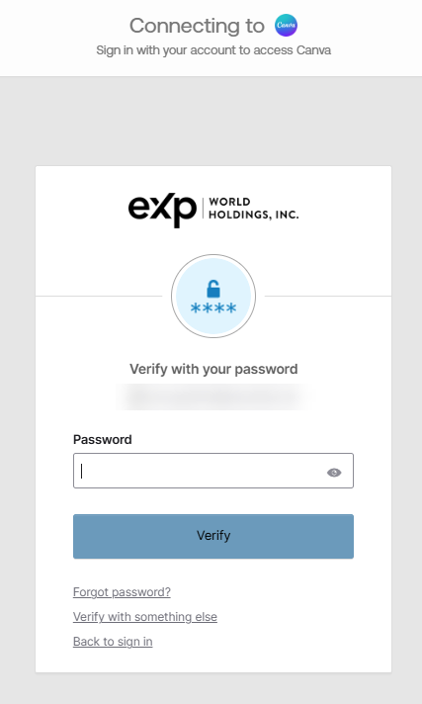This screenshot has height=704, width=422.
Task: Click the eXp wordmark logo
Action: [162, 211]
